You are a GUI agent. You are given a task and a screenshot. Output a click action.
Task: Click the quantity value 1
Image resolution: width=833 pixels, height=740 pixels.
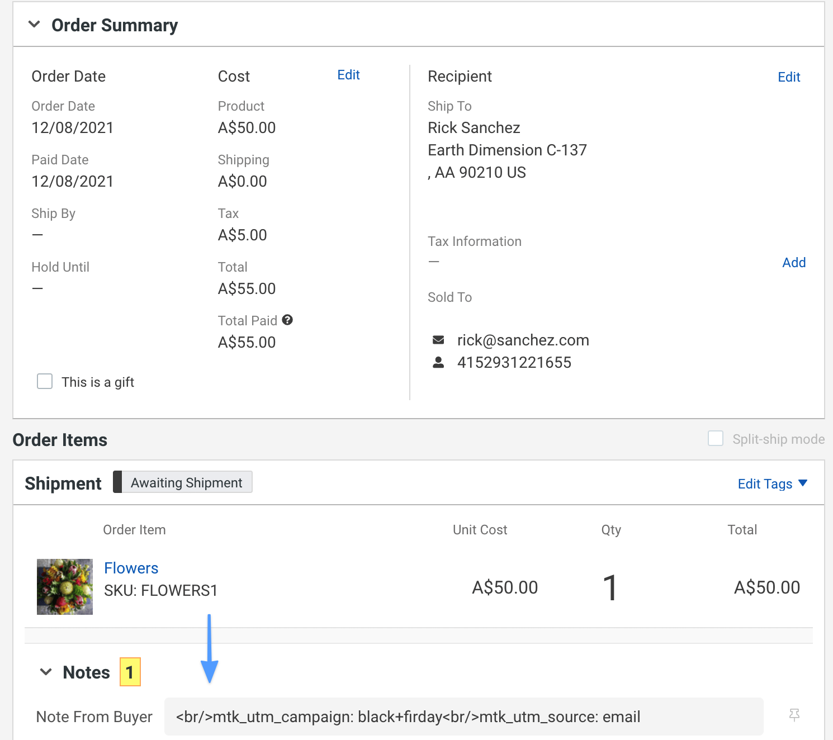(x=610, y=588)
